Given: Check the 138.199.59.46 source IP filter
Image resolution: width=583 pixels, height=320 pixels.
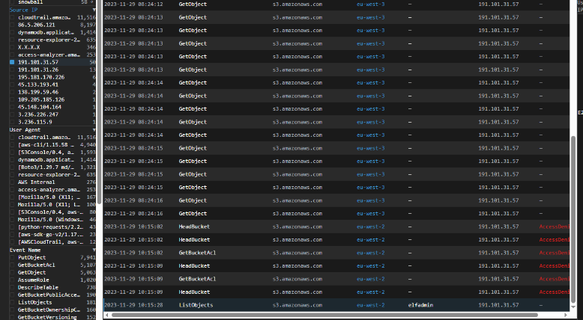Looking at the screenshot, I should pos(12,92).
